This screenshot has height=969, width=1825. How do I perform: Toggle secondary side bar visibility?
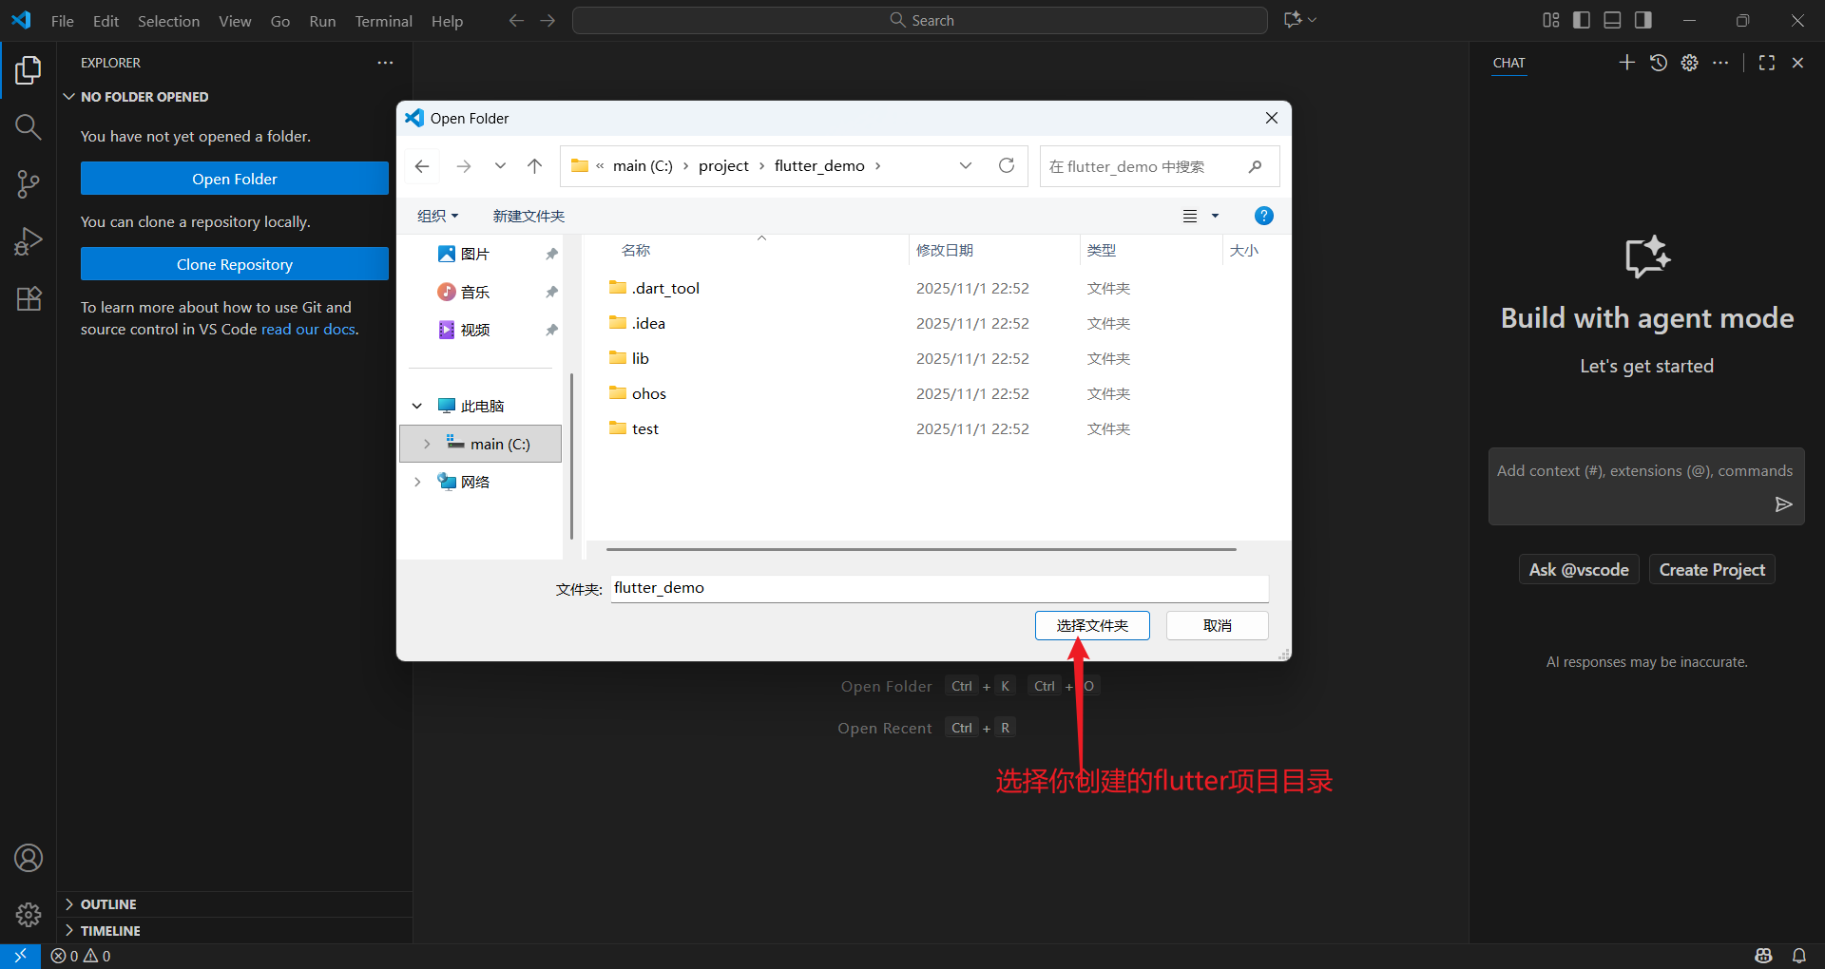pyautogui.click(x=1643, y=20)
